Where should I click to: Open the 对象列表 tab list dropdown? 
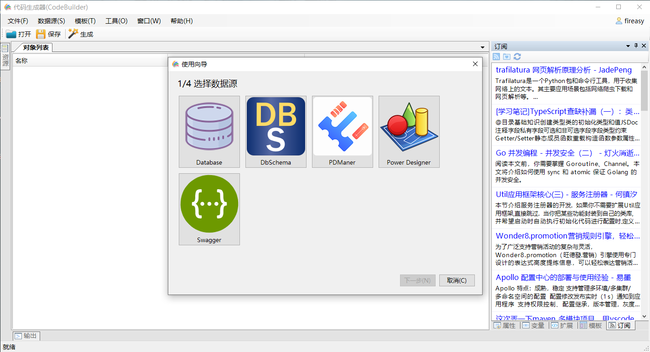(x=483, y=47)
